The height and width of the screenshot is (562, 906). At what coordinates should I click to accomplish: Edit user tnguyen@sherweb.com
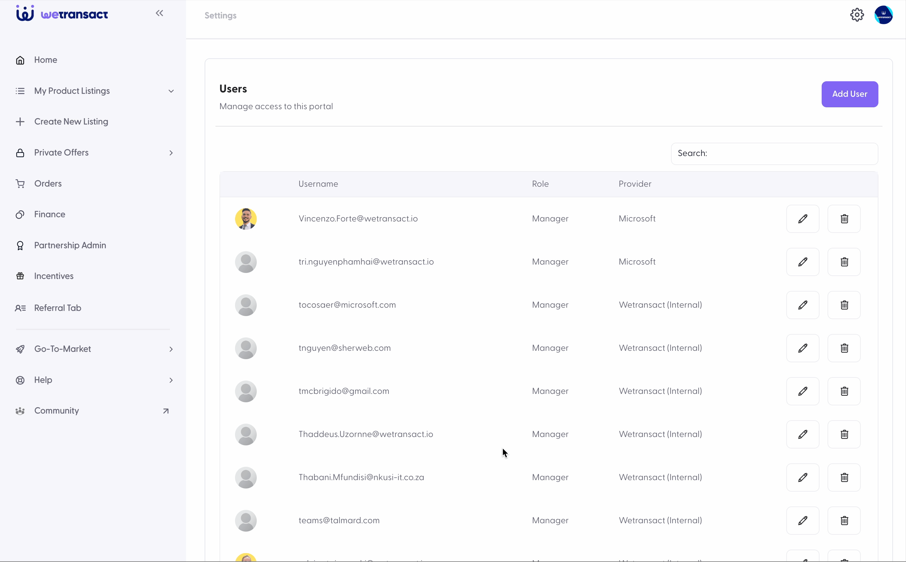click(x=802, y=348)
